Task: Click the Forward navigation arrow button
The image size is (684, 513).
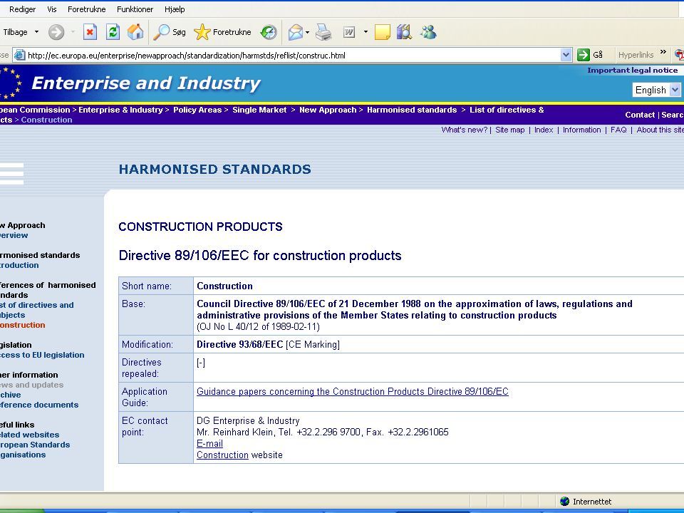Action: point(56,32)
